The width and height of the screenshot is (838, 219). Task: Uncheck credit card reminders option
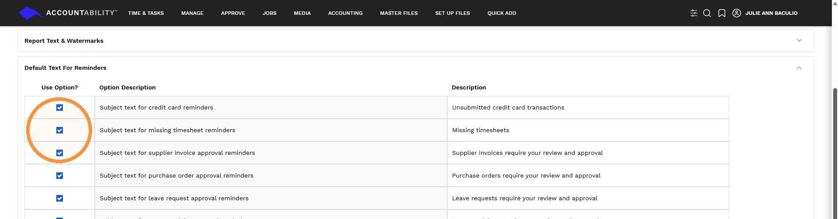[60, 108]
